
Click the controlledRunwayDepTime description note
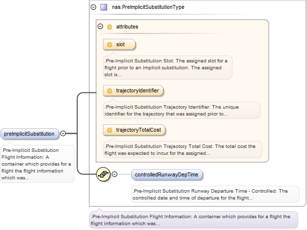(x=215, y=194)
